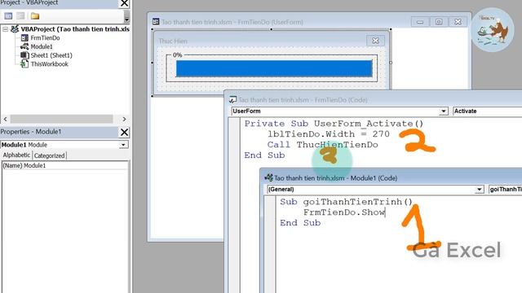Click the FrmTienDo.Show code line
The height and width of the screenshot is (293, 522).
pos(344,212)
